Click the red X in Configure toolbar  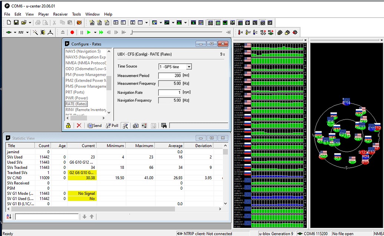click(79, 126)
